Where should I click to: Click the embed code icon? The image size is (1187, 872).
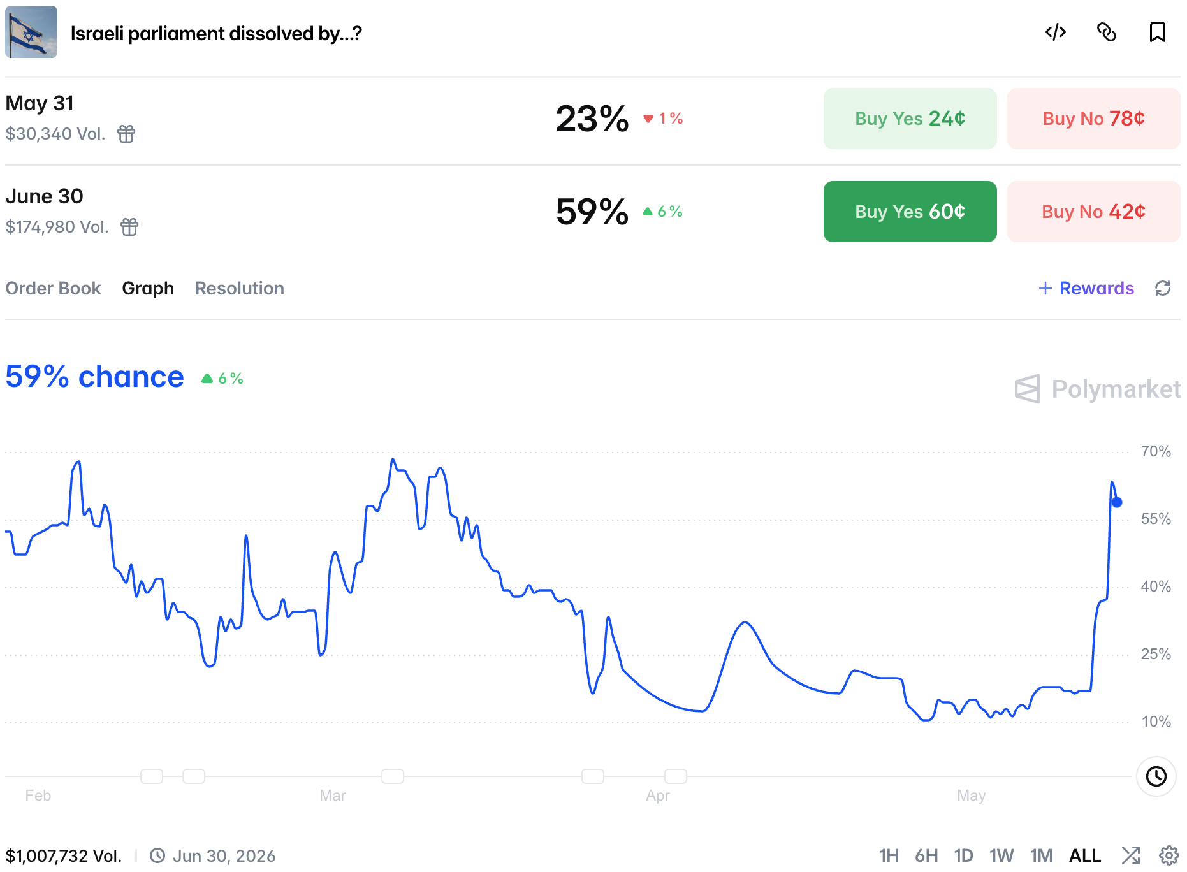pos(1056,32)
